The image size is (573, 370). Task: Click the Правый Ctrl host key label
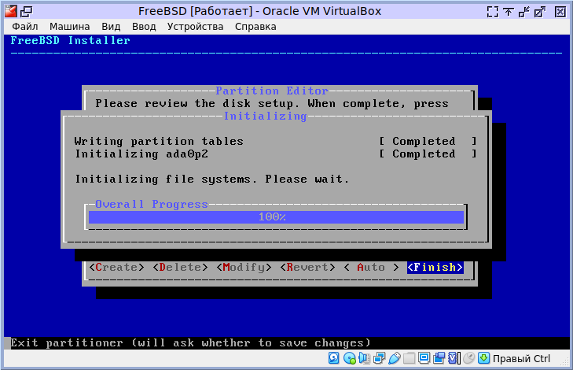coord(521,359)
